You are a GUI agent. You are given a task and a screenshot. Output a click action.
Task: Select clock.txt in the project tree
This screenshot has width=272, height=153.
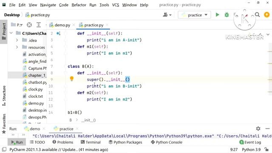[x=33, y=96]
